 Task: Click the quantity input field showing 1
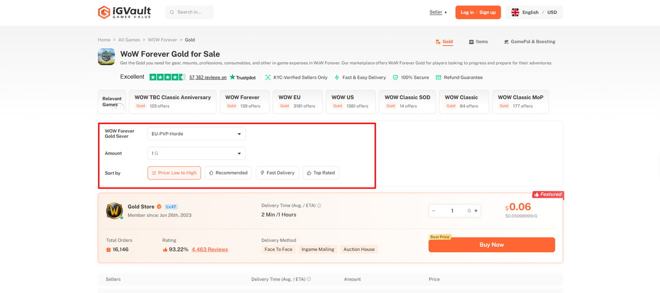tap(452, 211)
